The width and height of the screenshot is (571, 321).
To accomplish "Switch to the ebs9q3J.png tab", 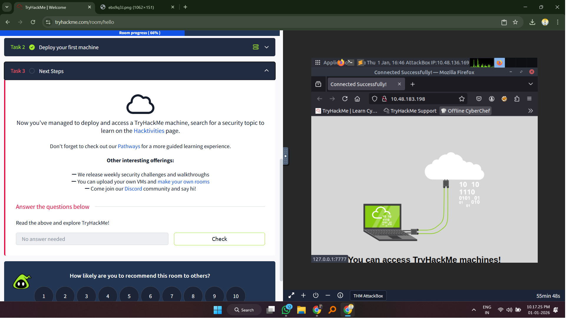I will 131,7.
